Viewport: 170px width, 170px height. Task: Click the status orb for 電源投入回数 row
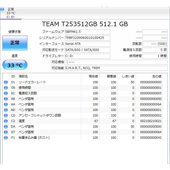point(6,93)
